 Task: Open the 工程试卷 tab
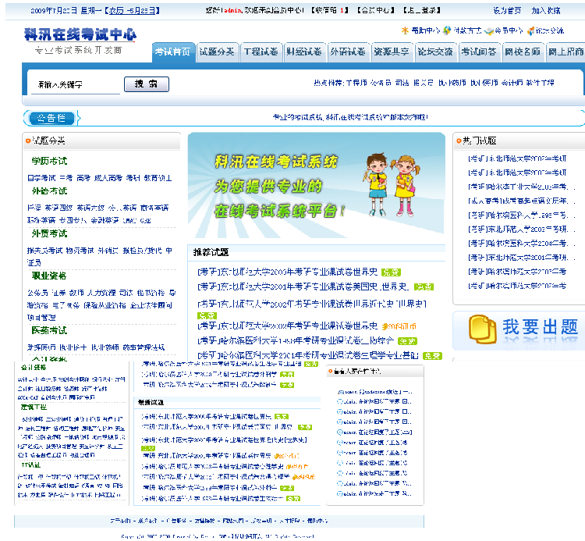pyautogui.click(x=261, y=52)
